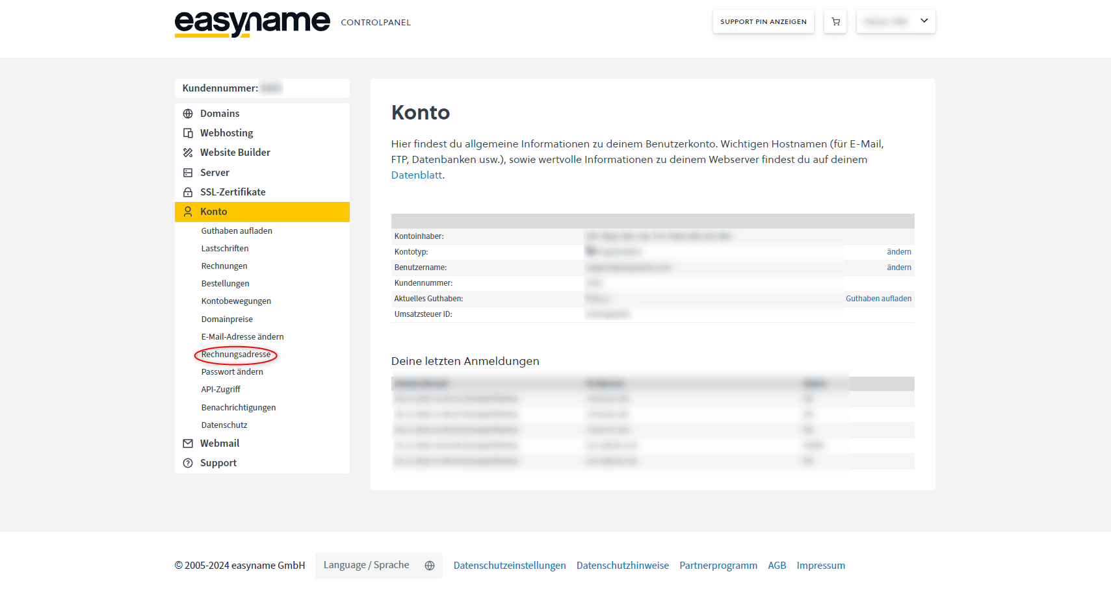Open Rechnungsadresse in the sidebar
Viewport: 1111px width, 613px height.
click(236, 355)
